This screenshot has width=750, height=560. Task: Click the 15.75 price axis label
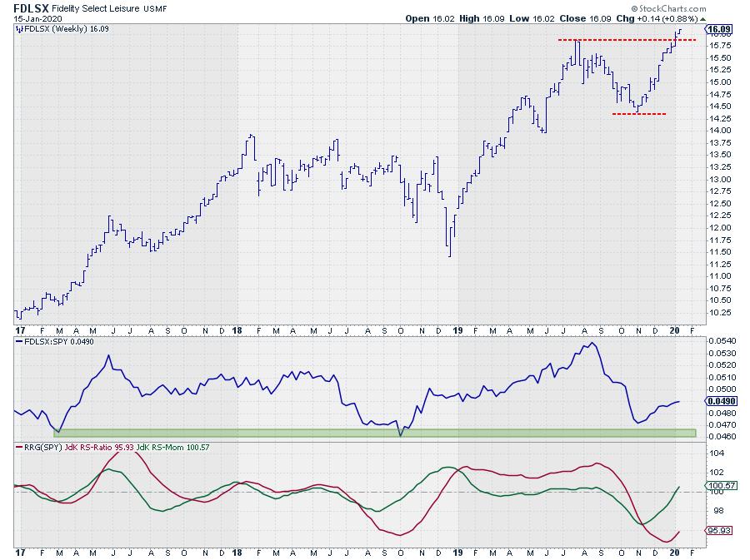(x=719, y=46)
